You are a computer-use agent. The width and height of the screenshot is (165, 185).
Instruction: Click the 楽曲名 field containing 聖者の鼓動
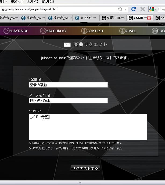point(68,85)
